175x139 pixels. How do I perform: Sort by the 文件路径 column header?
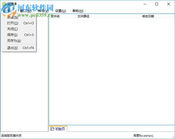point(108,16)
